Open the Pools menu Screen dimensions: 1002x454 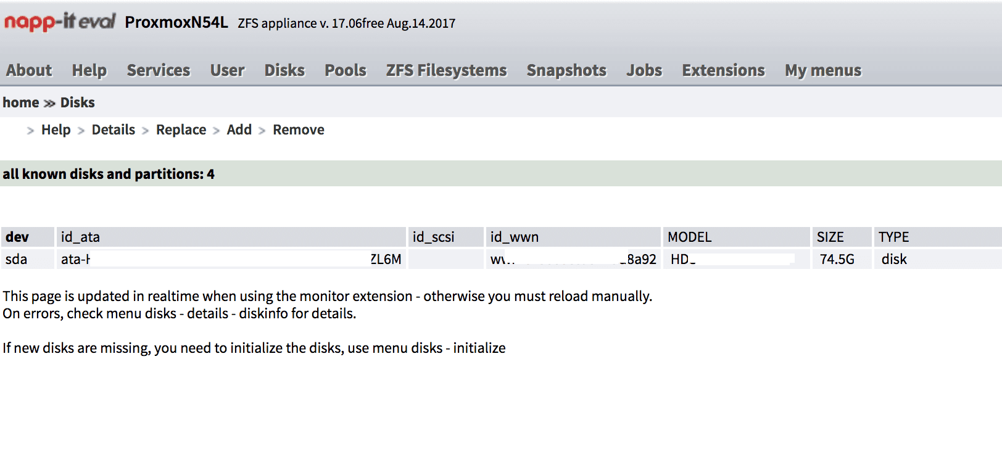(346, 70)
